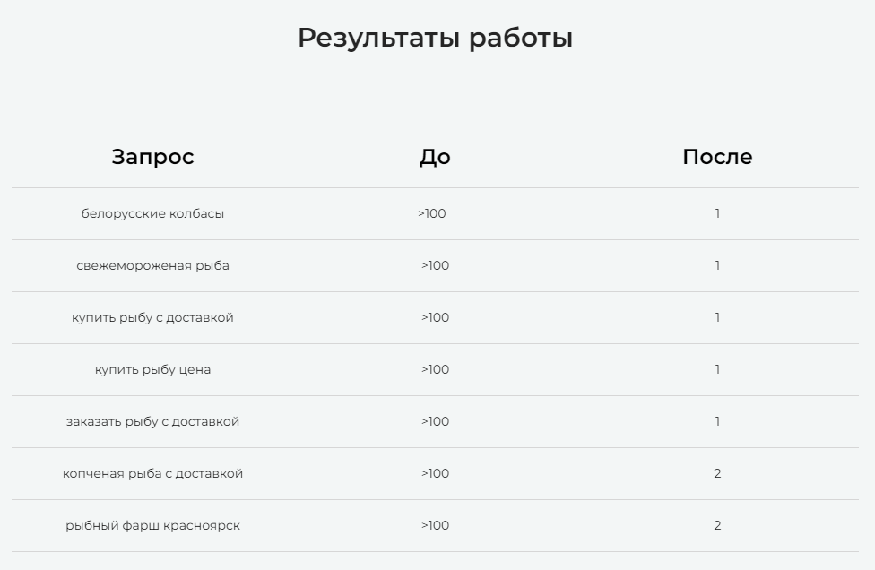
Task: Click the 'До' value for 'свежемороженая рыба'
Action: pyautogui.click(x=435, y=265)
